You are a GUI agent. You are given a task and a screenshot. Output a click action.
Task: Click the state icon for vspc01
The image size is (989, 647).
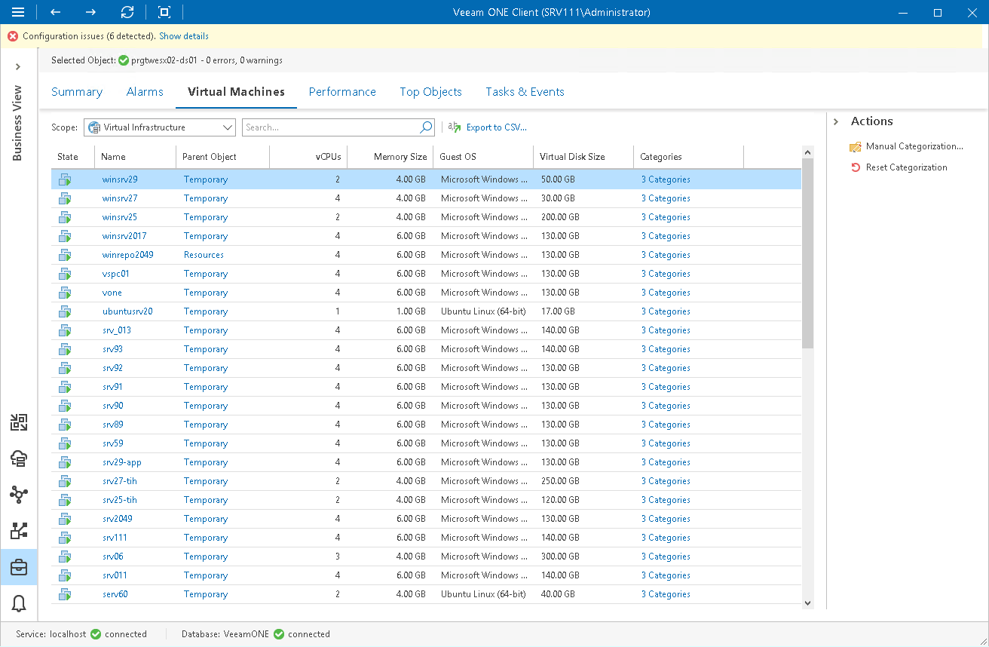pyautogui.click(x=65, y=274)
